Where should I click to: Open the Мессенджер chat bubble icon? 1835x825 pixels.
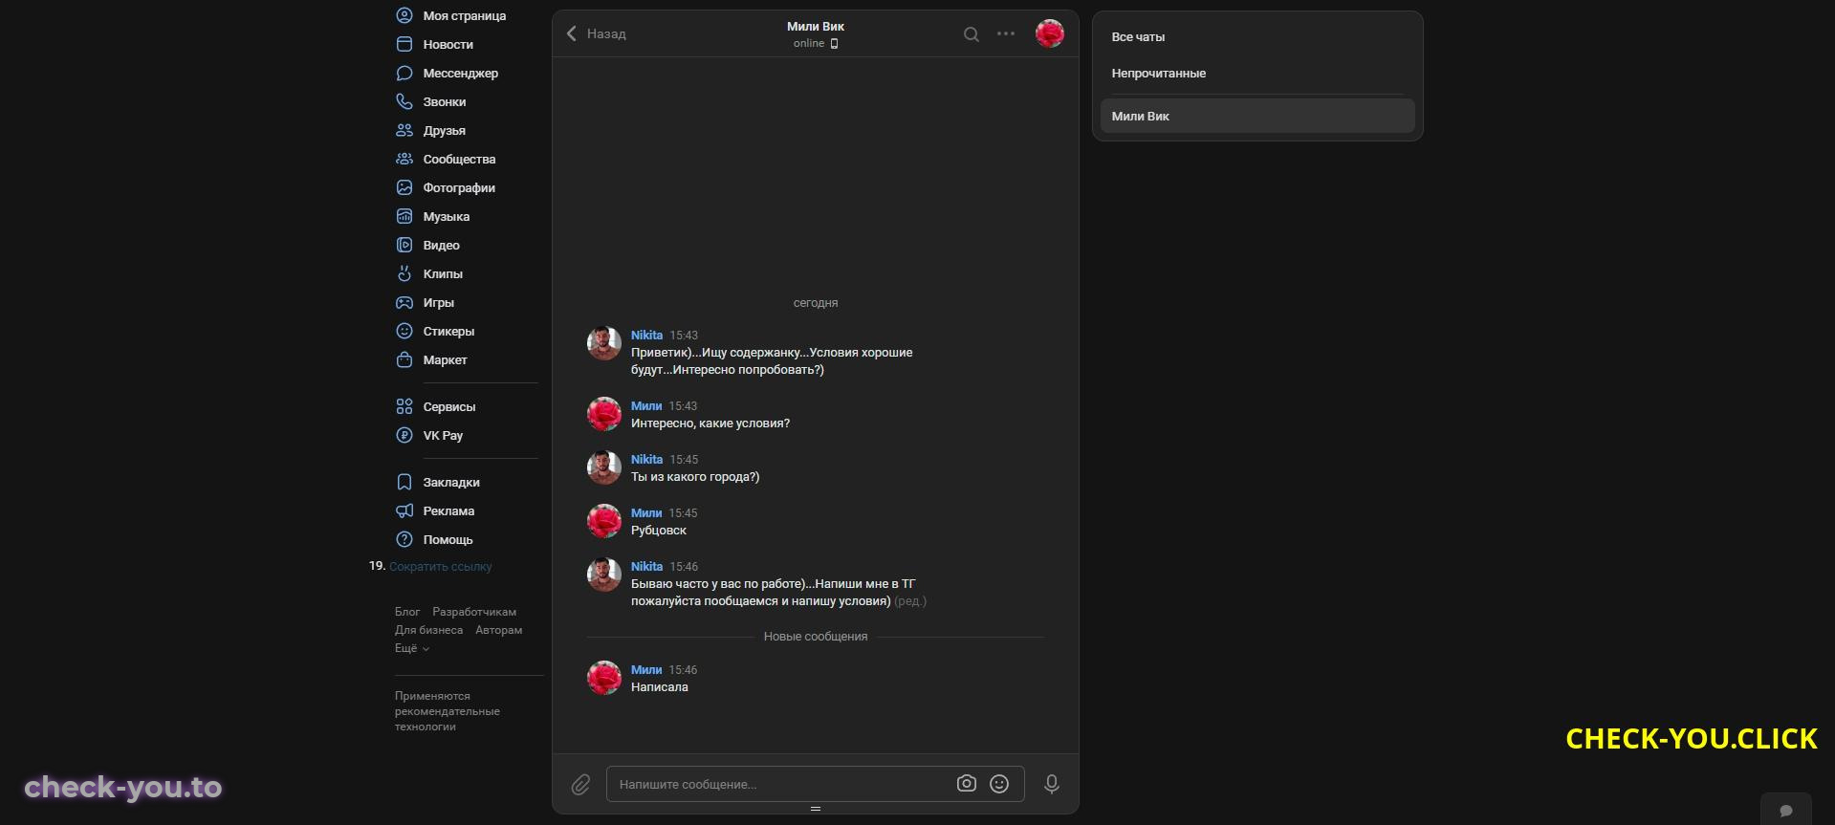404,73
